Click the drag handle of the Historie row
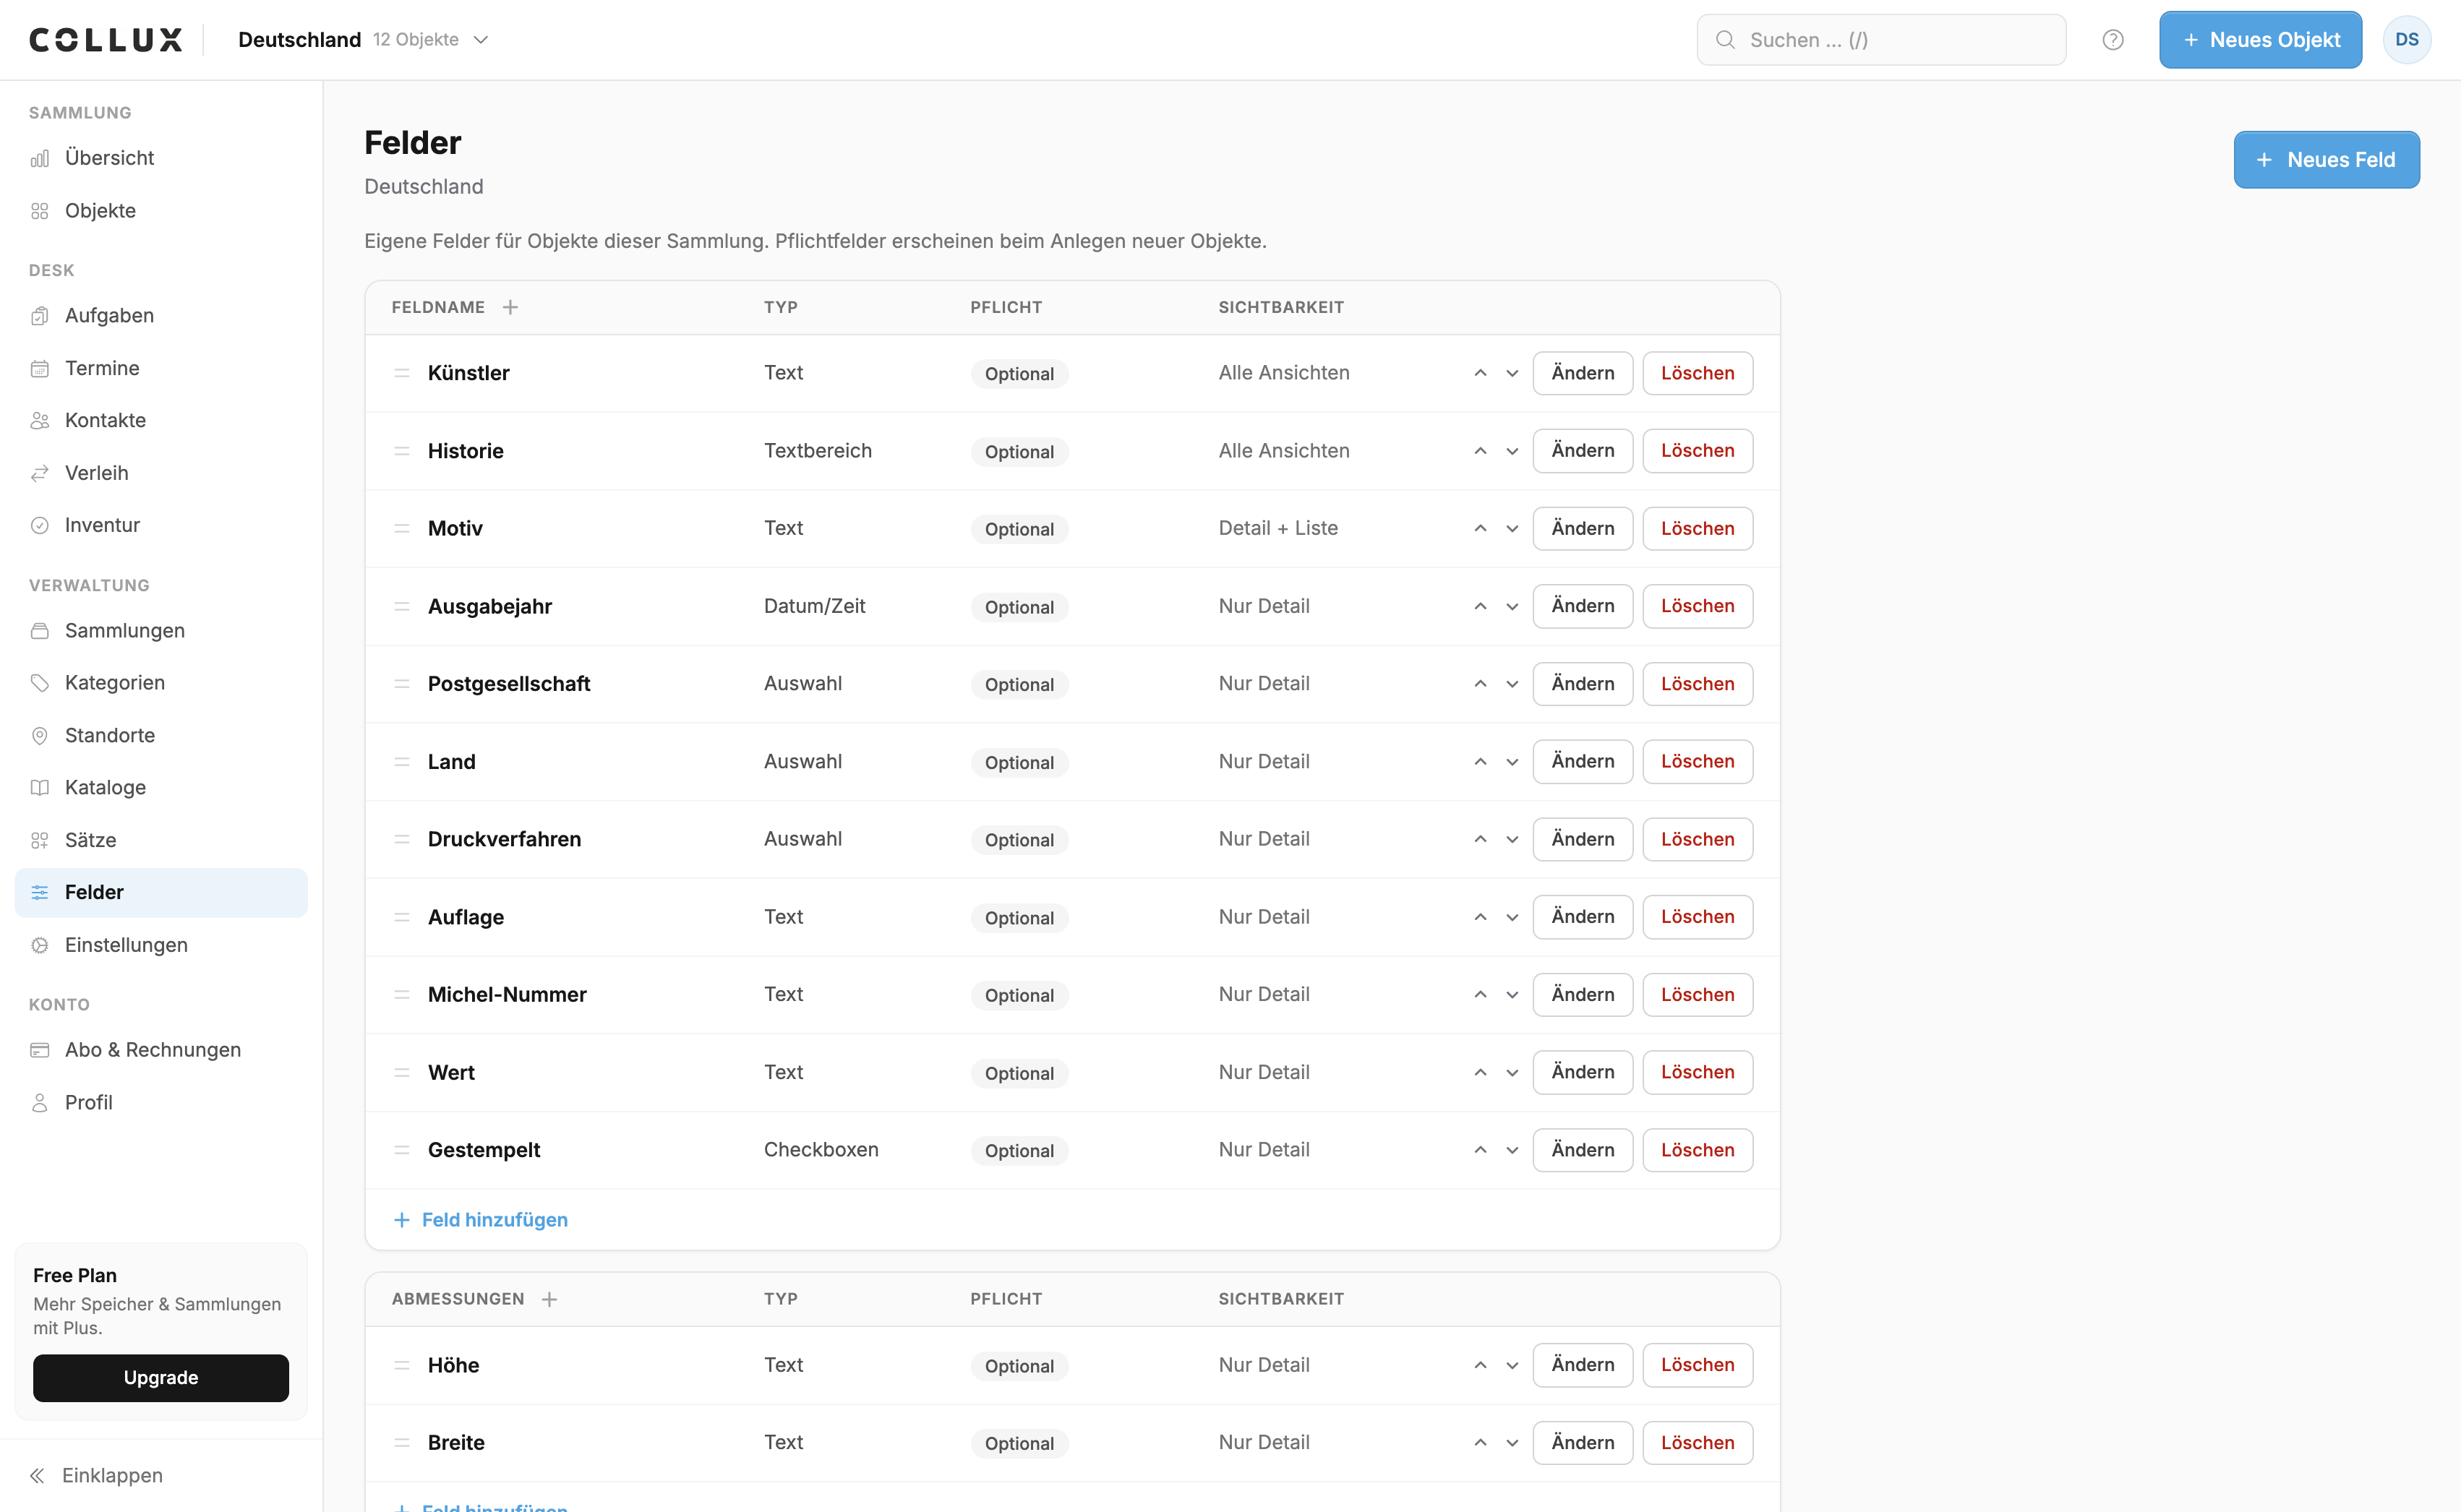Viewport: 2461px width, 1512px height. click(x=402, y=451)
